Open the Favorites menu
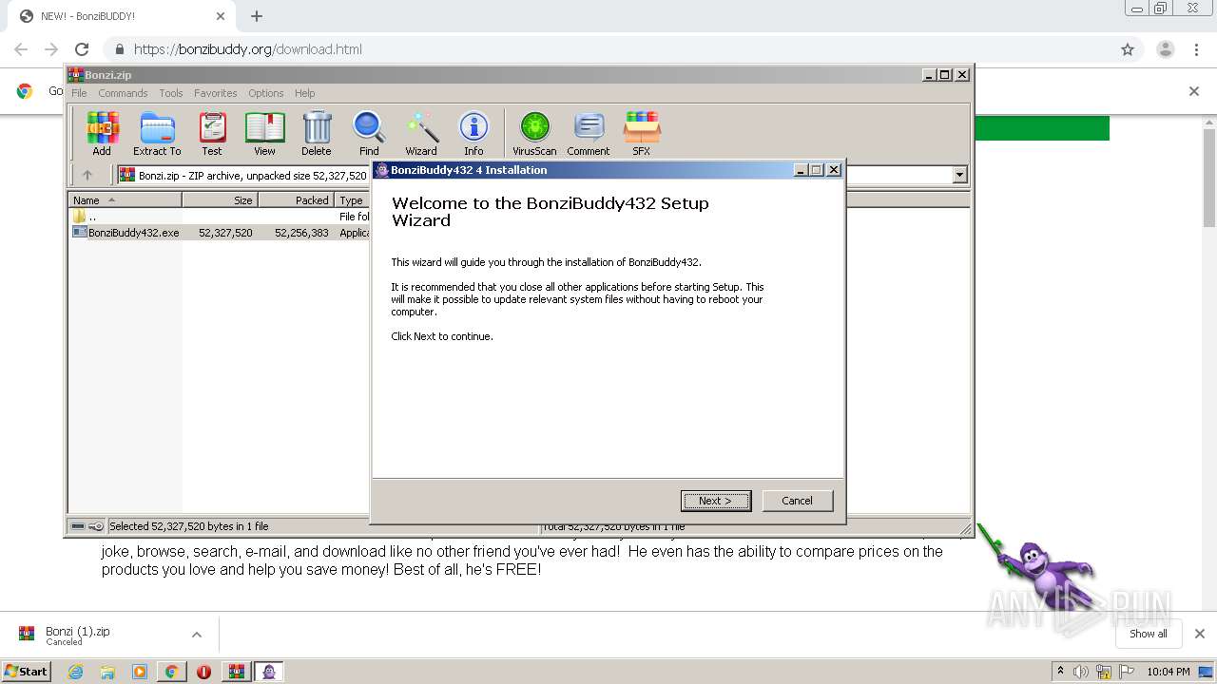This screenshot has height=684, width=1217. pyautogui.click(x=216, y=93)
